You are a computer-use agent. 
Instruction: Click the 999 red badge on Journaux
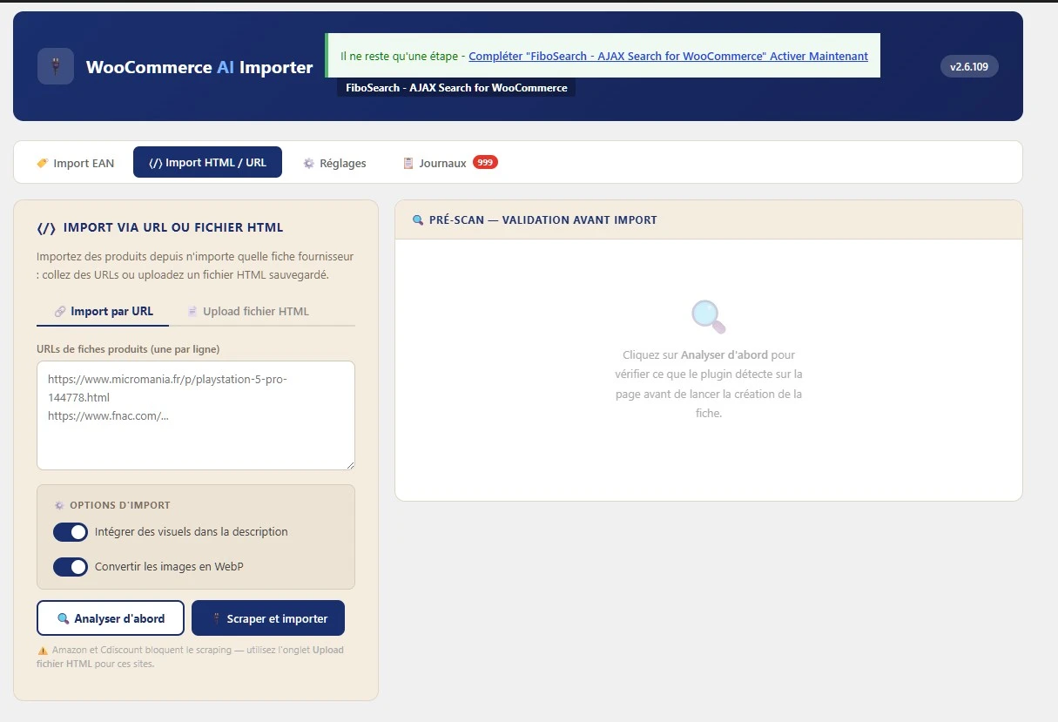485,162
